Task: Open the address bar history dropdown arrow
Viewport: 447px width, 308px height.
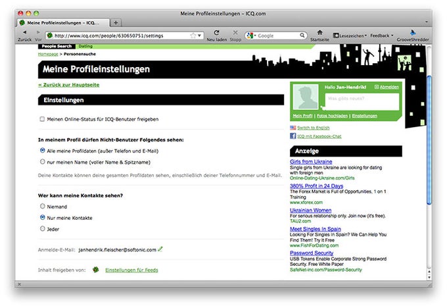Action: coord(200,36)
